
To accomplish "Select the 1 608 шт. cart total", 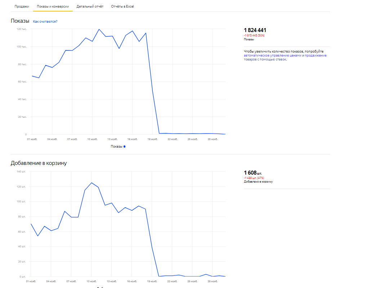I will coord(253,173).
